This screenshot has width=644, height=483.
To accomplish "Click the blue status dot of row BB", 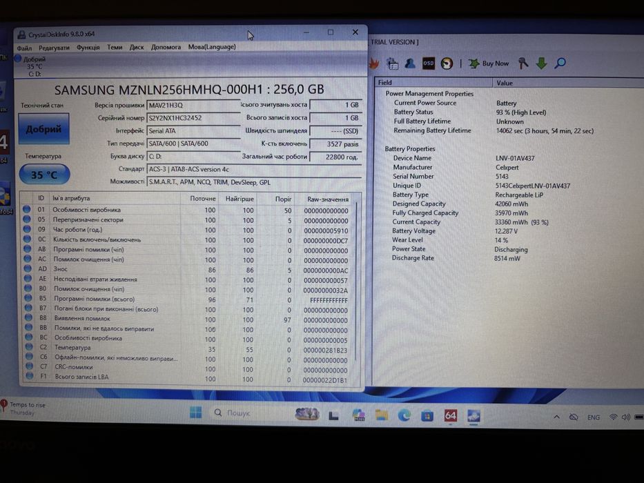I will (29, 328).
